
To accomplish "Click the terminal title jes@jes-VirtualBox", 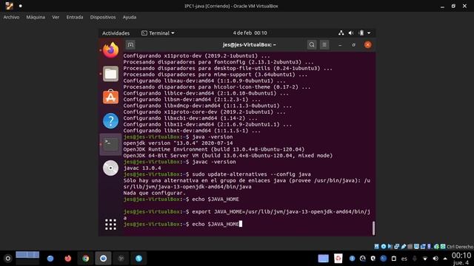I will click(x=250, y=44).
